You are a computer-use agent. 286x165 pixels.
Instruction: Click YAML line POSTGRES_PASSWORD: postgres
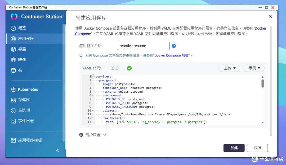click(x=130, y=107)
